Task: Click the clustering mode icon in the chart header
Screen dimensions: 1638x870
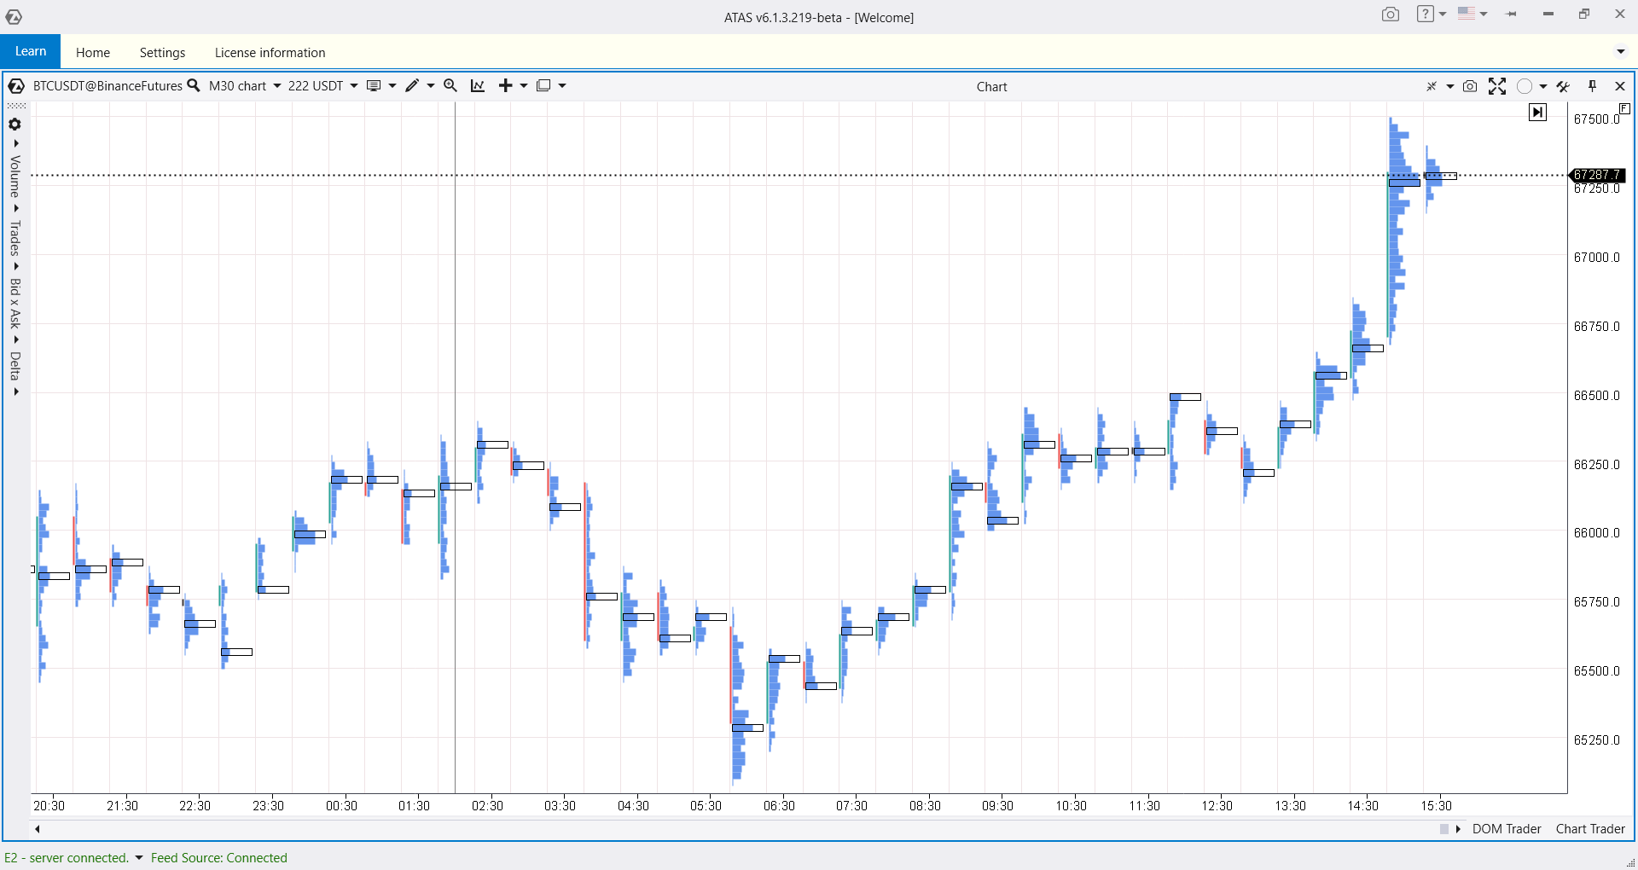Action: 1432,86
